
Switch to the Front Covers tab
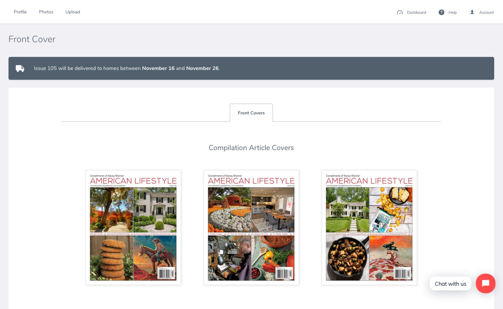coord(251,113)
